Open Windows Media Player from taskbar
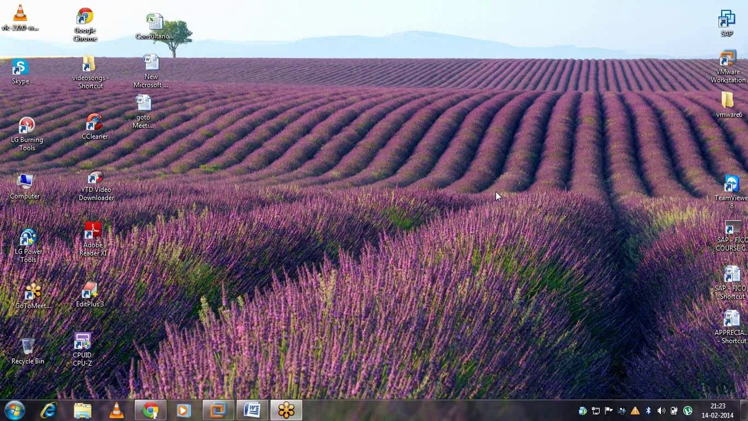Screen dimensions: 748x421 coord(183,410)
